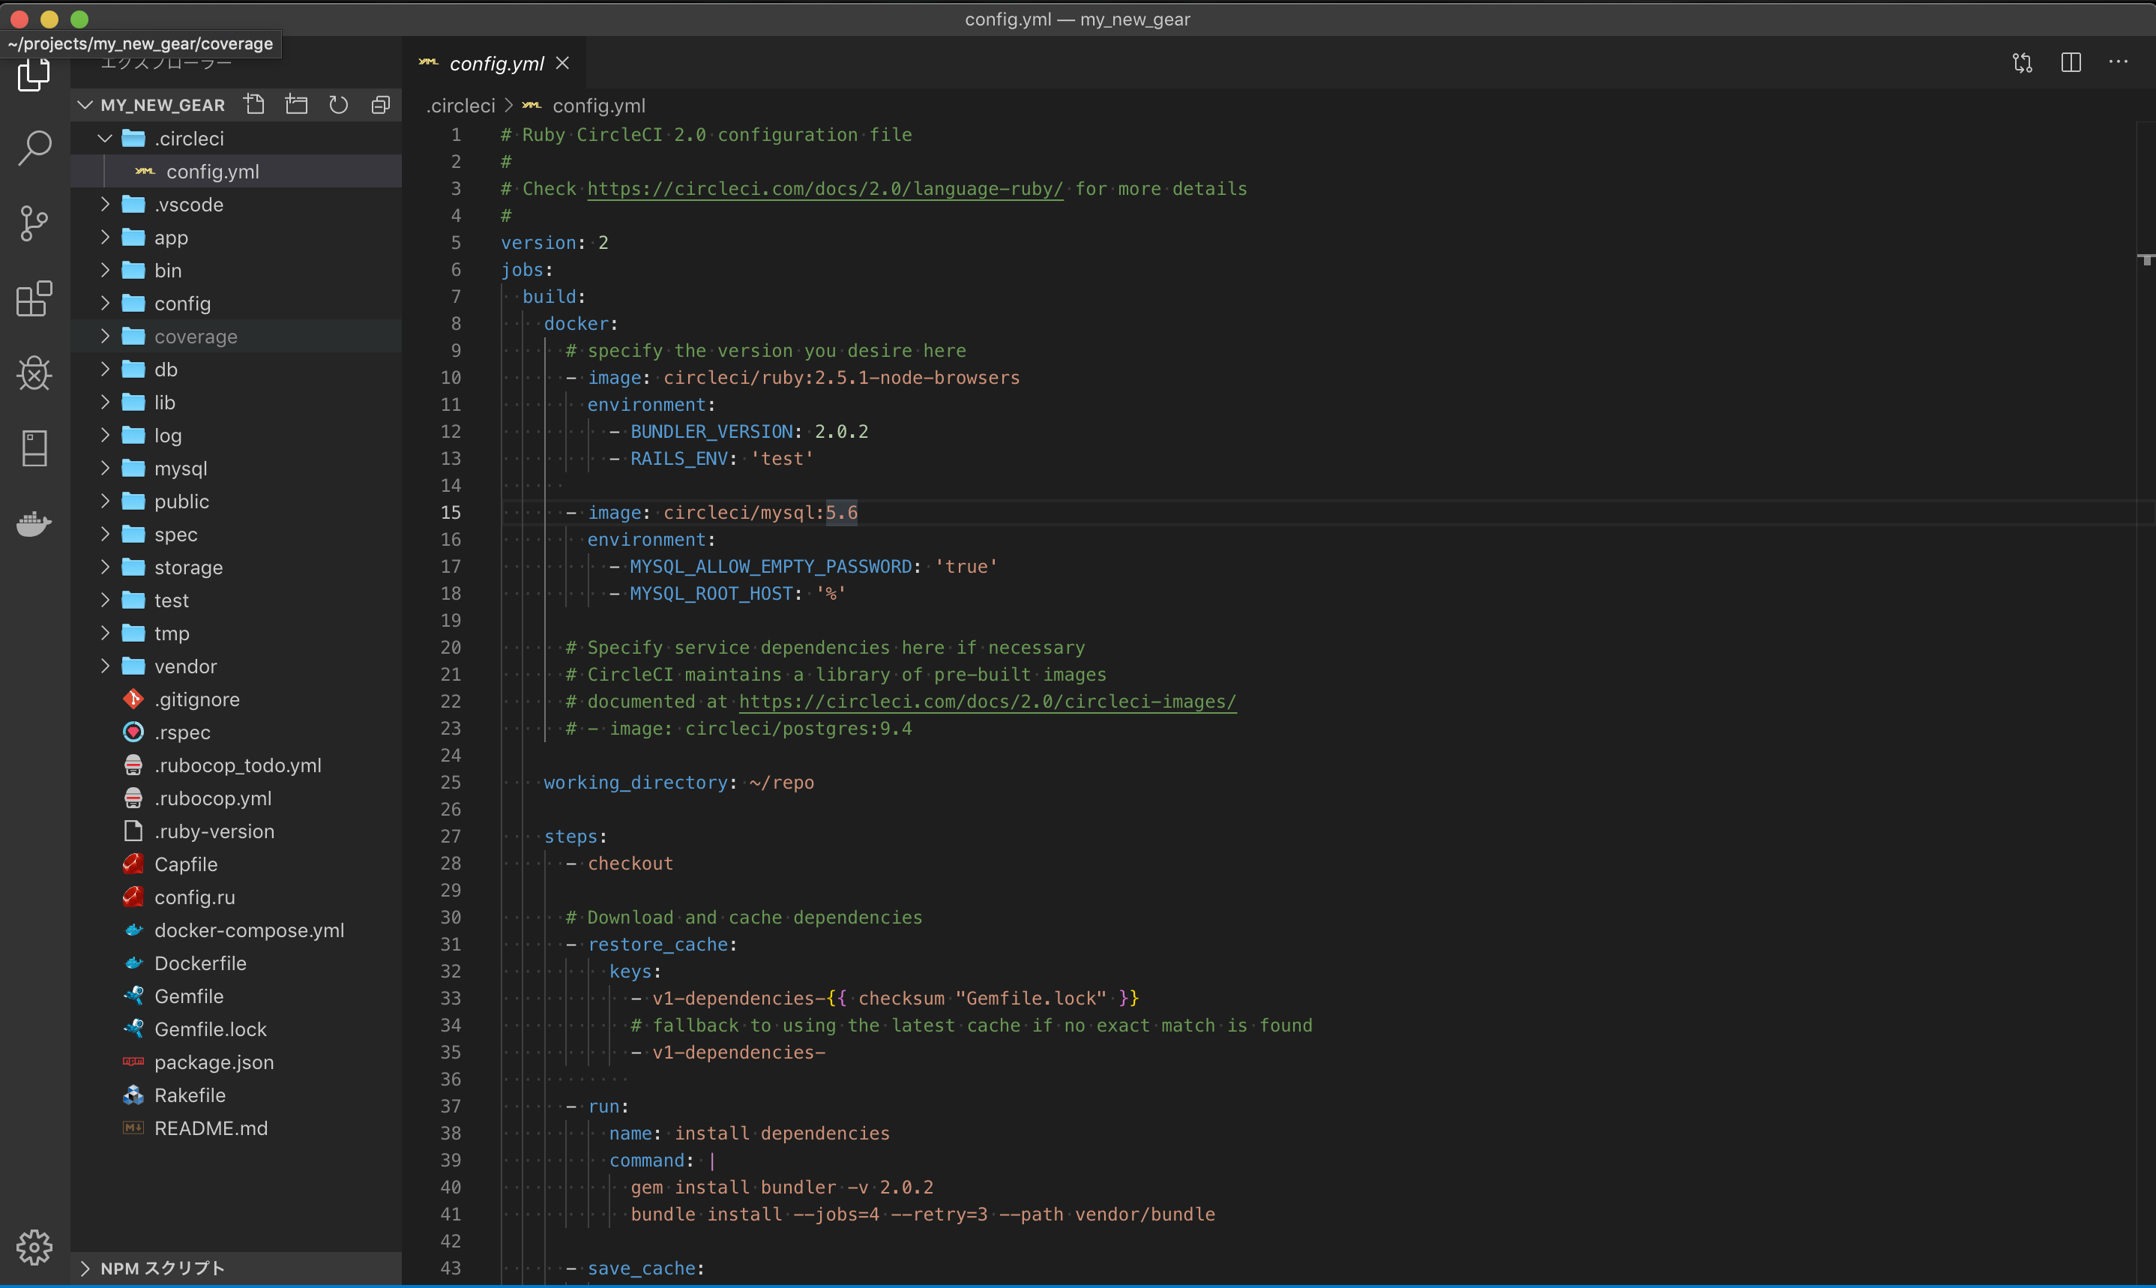This screenshot has height=1288, width=2156.
Task: Expand the tmp folder
Action: pos(105,634)
